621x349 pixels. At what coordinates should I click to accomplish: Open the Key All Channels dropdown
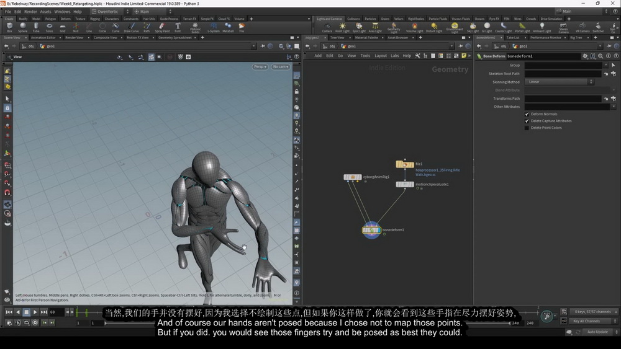point(593,321)
